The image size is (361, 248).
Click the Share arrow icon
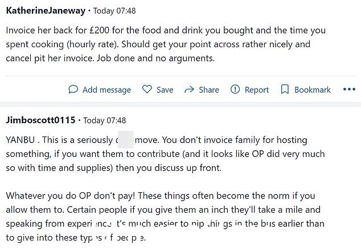click(x=189, y=89)
